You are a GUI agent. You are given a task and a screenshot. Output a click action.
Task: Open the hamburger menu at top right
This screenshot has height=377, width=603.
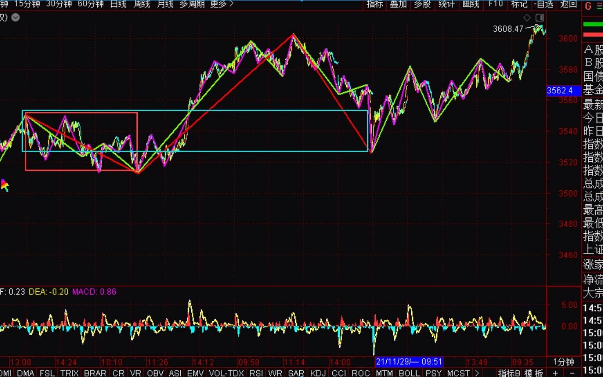[599, 6]
